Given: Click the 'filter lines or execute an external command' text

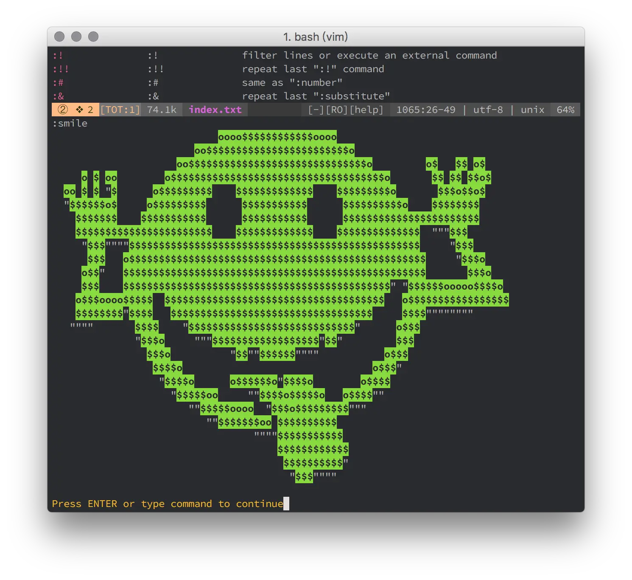Looking at the screenshot, I should click(369, 55).
